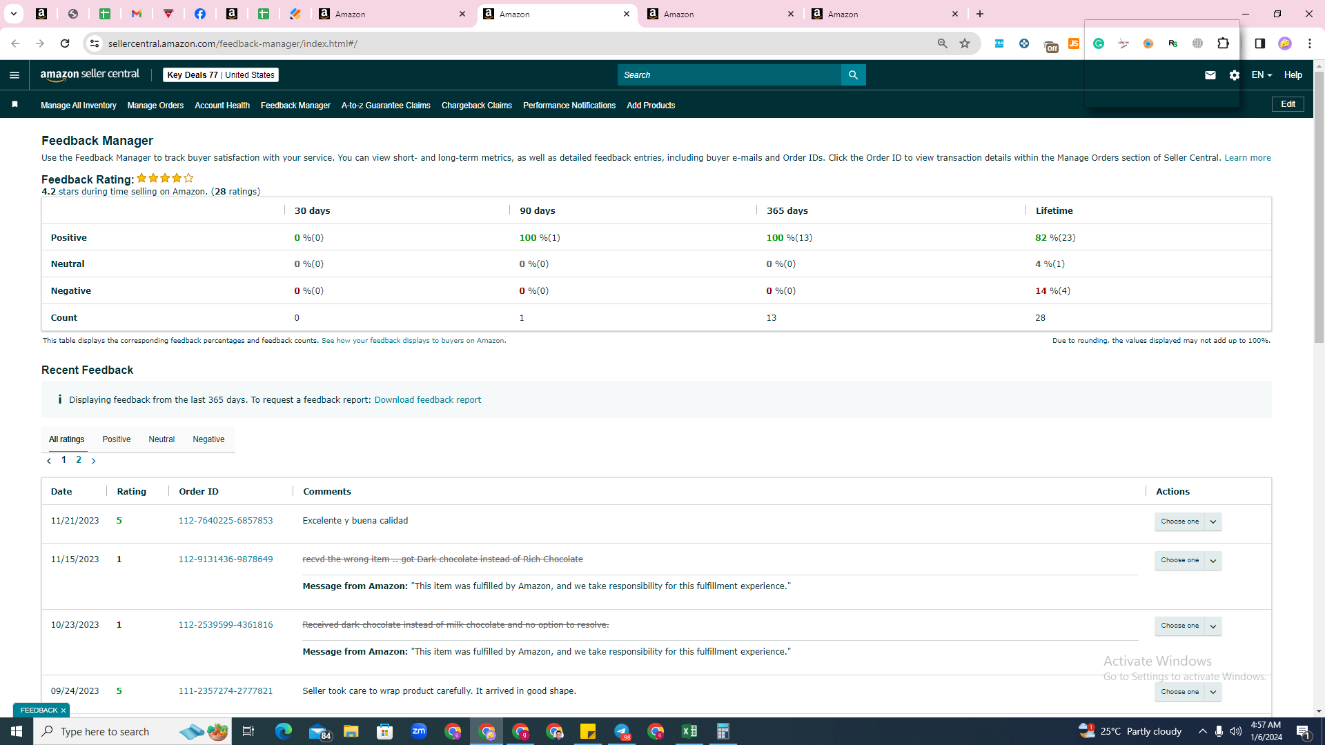The image size is (1325, 745).
Task: Switch to the Neutral ratings tab
Action: click(x=161, y=439)
